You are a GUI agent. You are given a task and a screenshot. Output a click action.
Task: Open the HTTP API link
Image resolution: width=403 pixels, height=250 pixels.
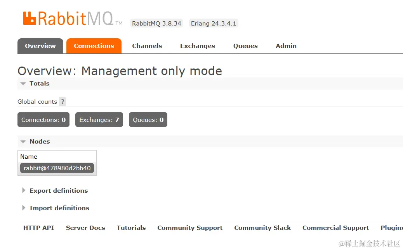click(38, 228)
